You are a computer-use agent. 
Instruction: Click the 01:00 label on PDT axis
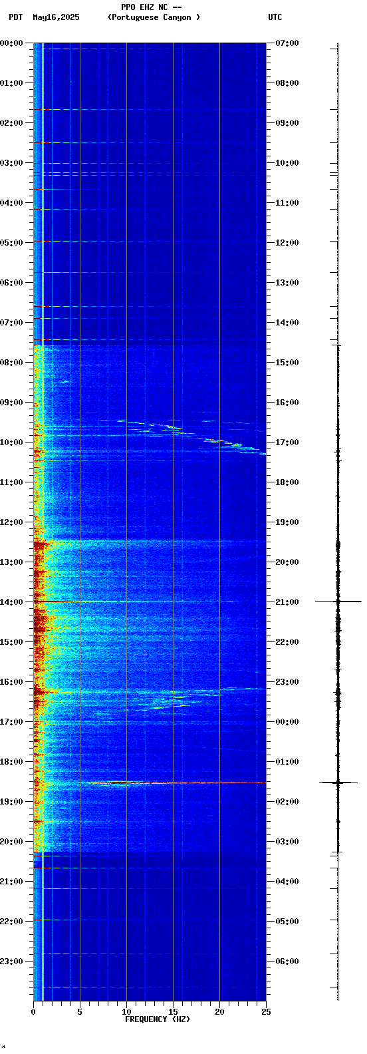point(12,83)
